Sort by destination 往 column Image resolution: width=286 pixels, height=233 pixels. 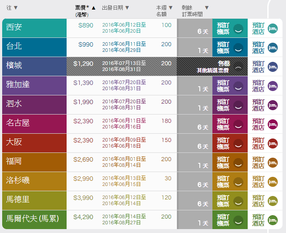pos(12,7)
